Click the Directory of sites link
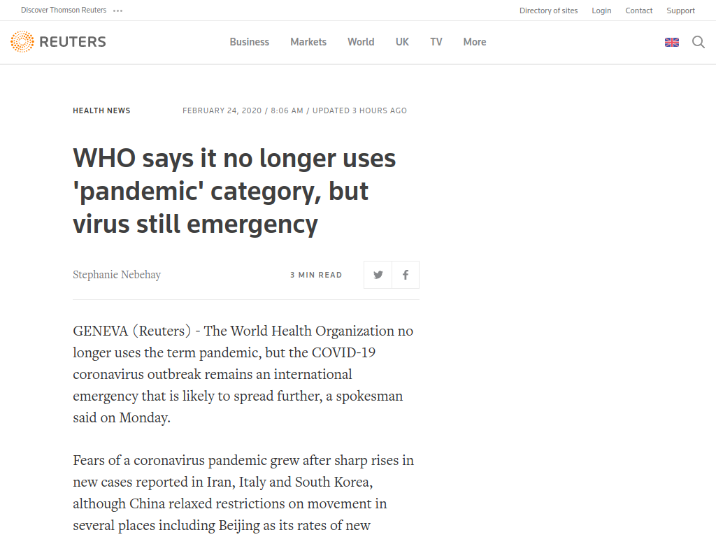 click(548, 10)
